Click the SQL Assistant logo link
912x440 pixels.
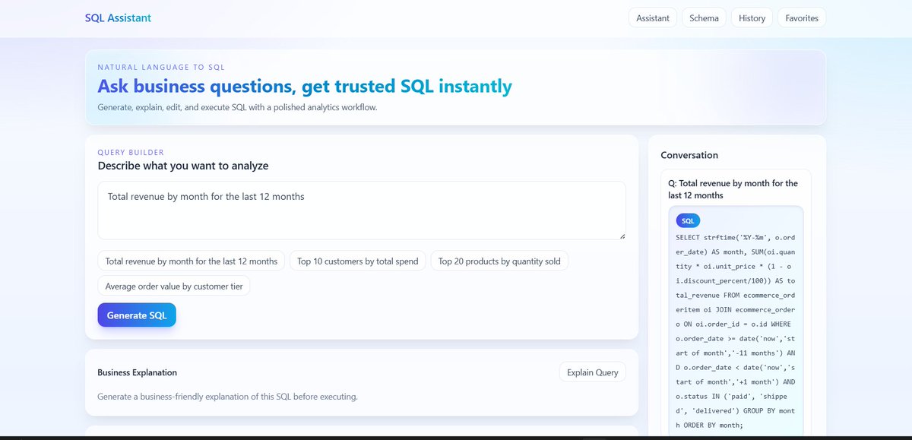click(118, 17)
